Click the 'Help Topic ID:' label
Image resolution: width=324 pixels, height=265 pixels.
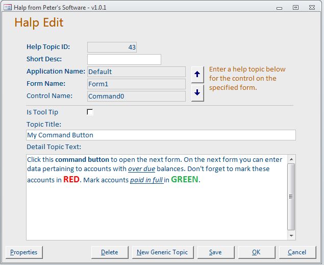pos(48,46)
